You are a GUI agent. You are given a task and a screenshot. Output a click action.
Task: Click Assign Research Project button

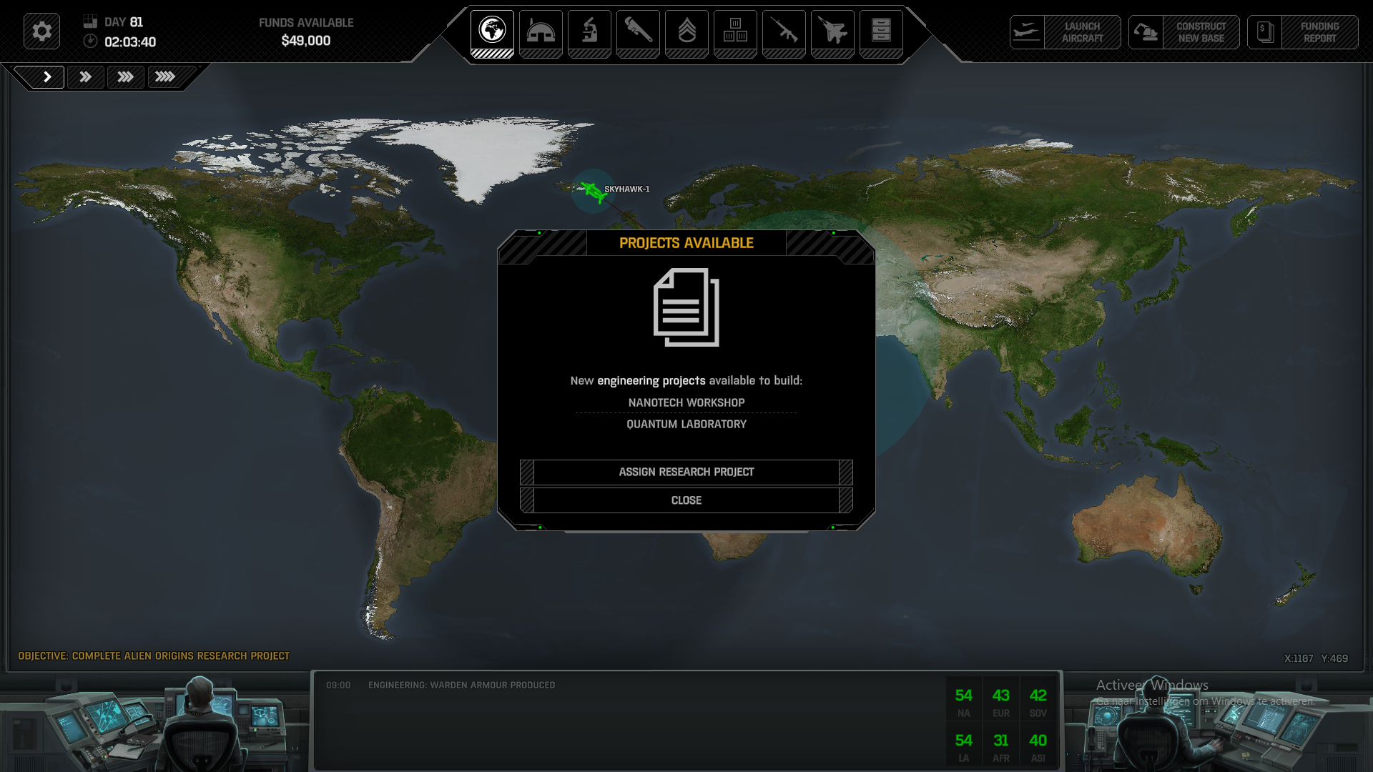pos(686,472)
